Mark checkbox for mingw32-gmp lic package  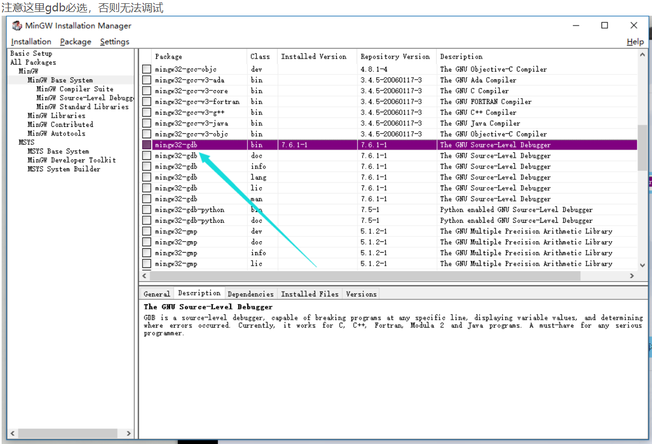pyautogui.click(x=146, y=264)
